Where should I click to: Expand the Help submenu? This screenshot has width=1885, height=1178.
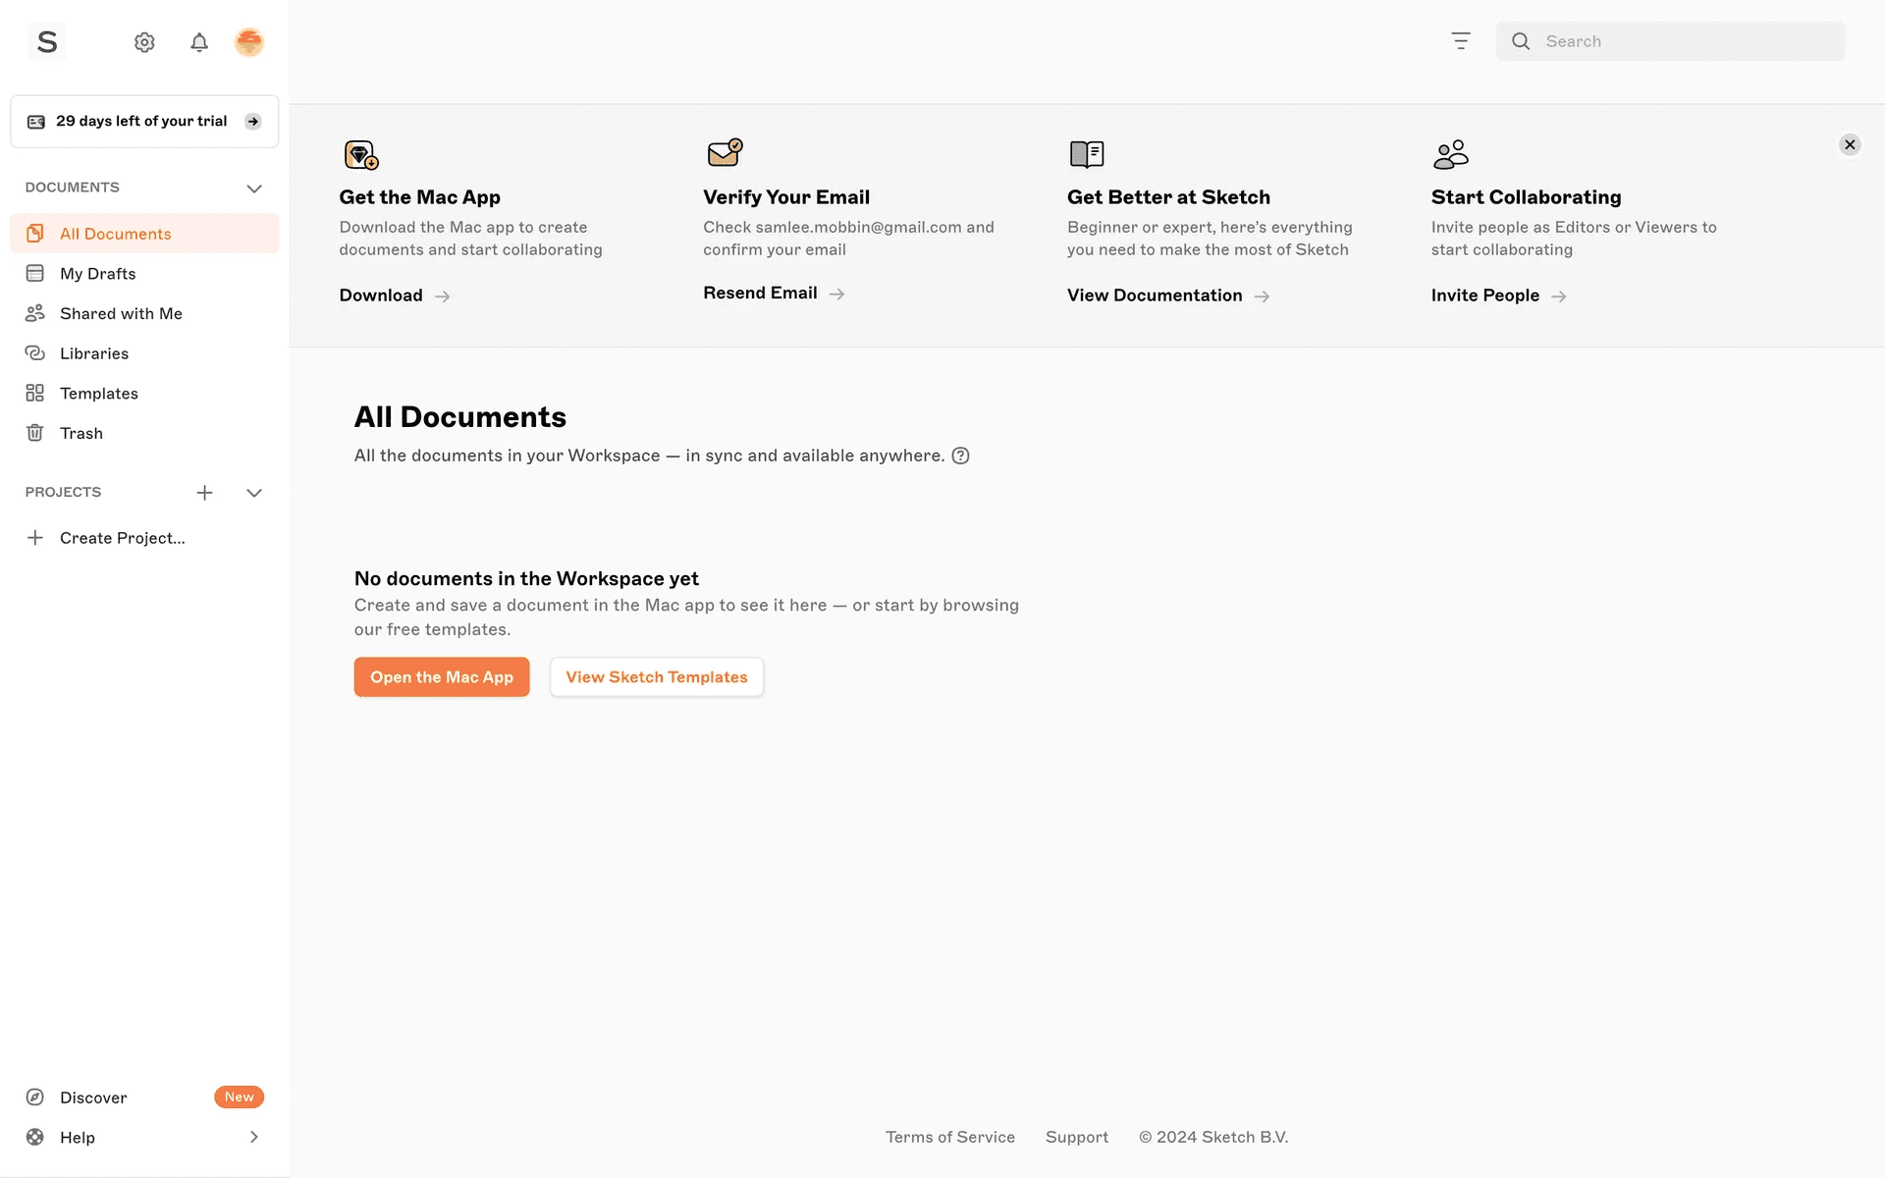(x=254, y=1137)
